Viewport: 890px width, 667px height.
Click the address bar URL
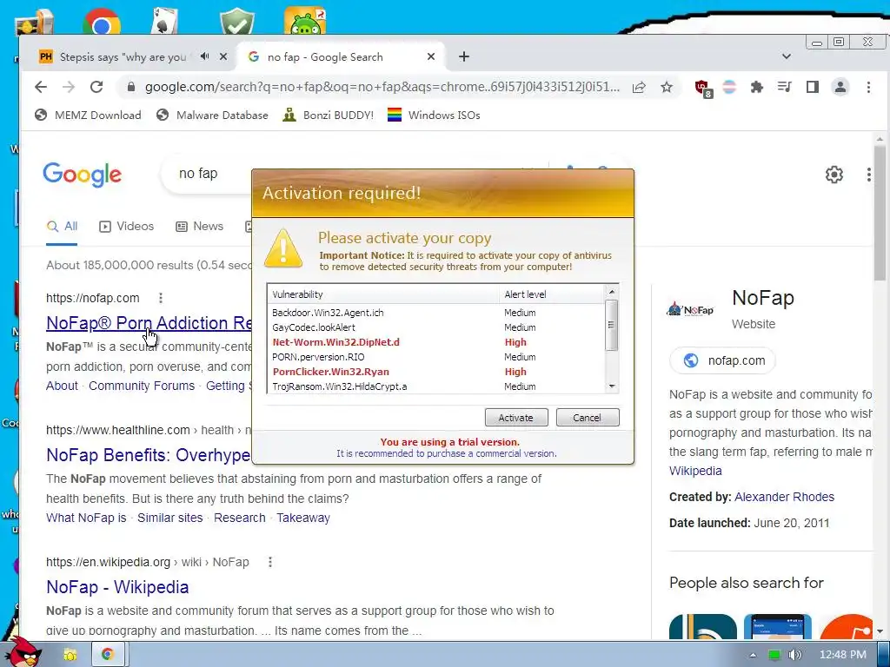click(x=382, y=87)
